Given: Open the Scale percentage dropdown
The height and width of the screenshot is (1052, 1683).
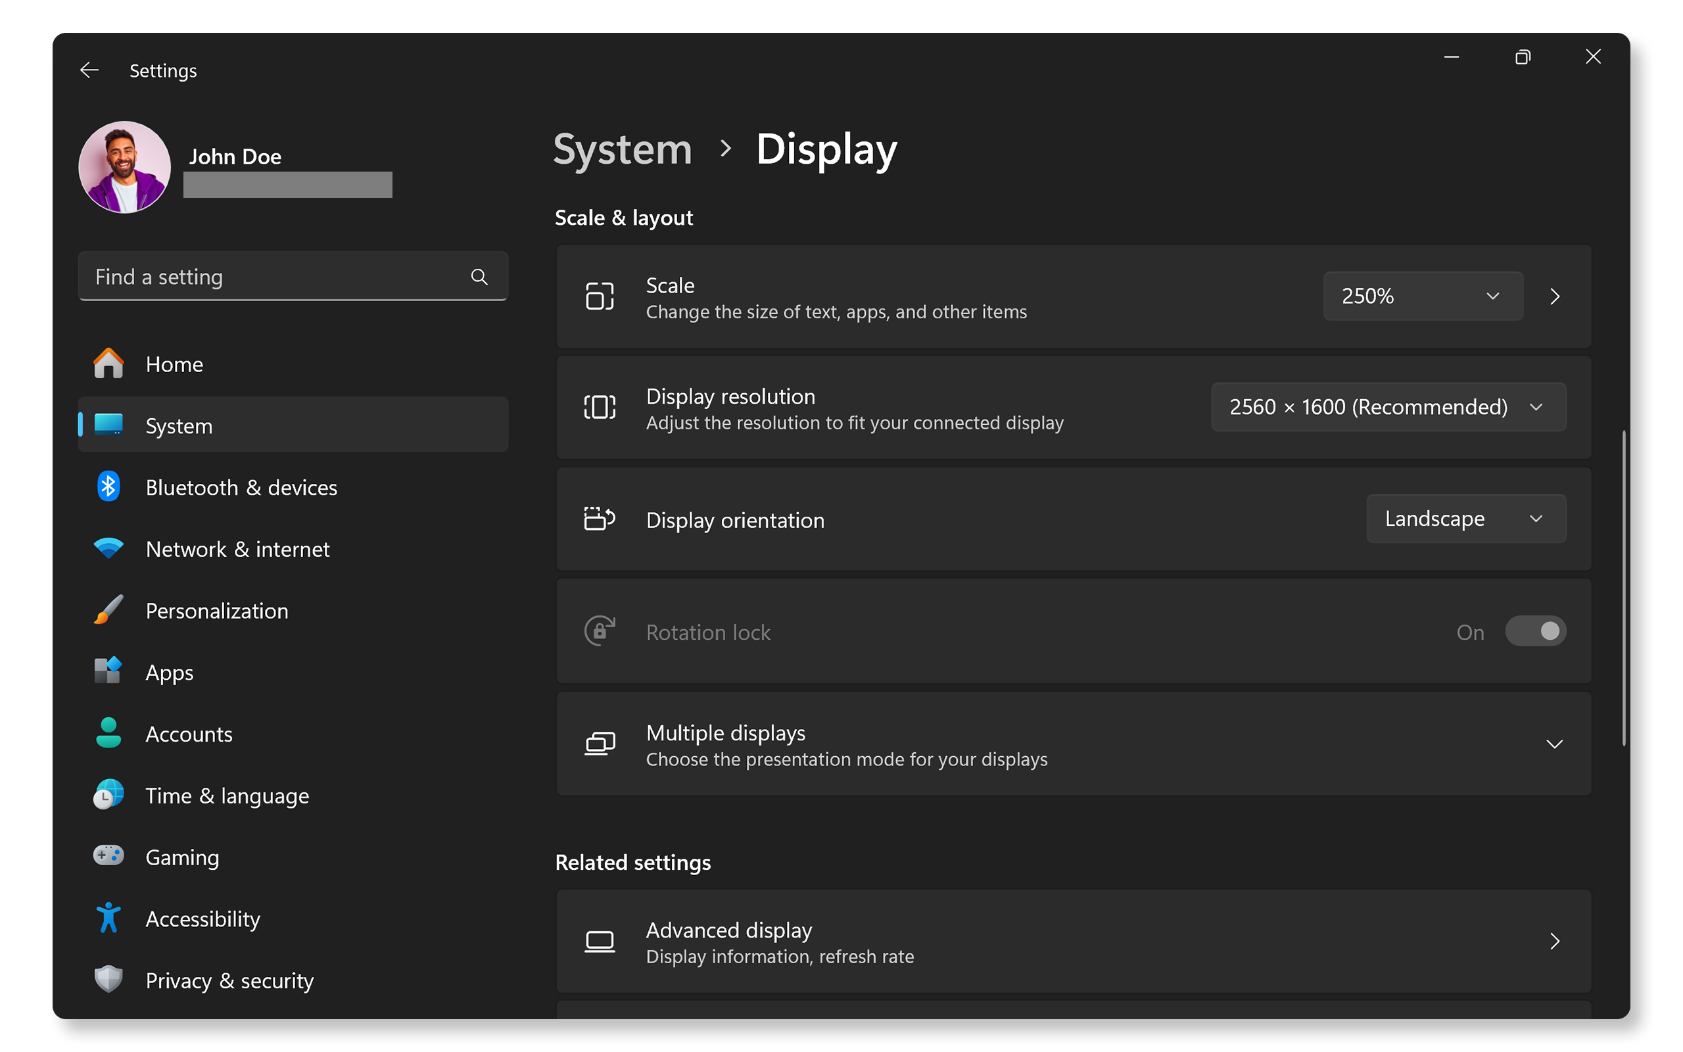Looking at the screenshot, I should 1422,296.
